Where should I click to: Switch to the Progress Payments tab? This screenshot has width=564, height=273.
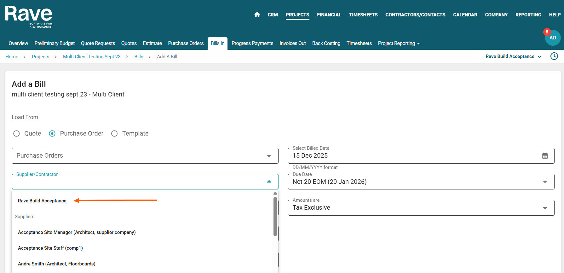point(252,44)
